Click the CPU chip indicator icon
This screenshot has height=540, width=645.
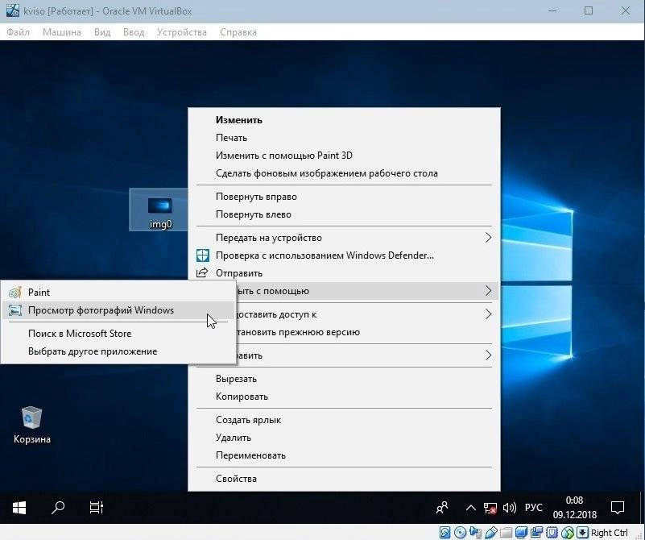(x=552, y=532)
